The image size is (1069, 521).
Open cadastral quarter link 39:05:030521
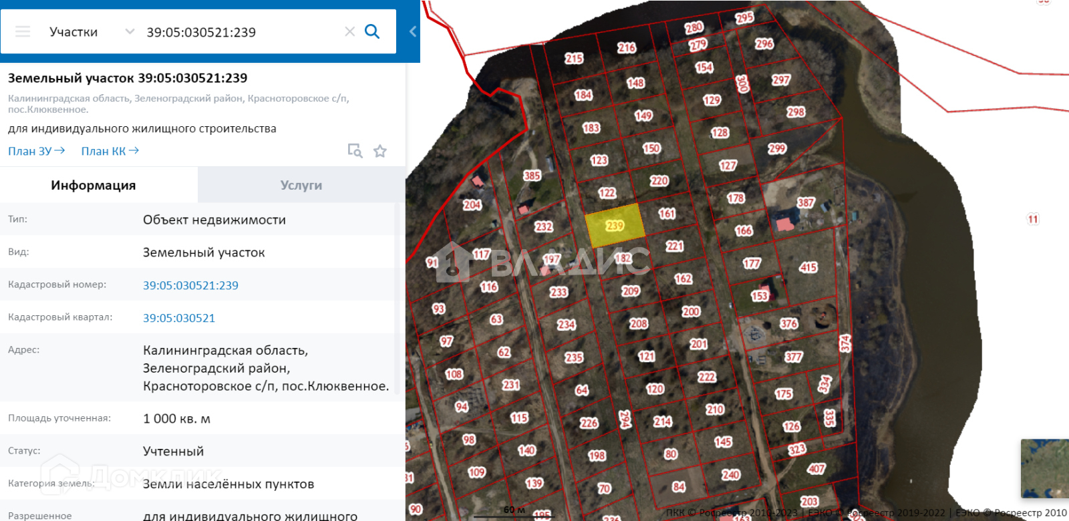click(179, 318)
